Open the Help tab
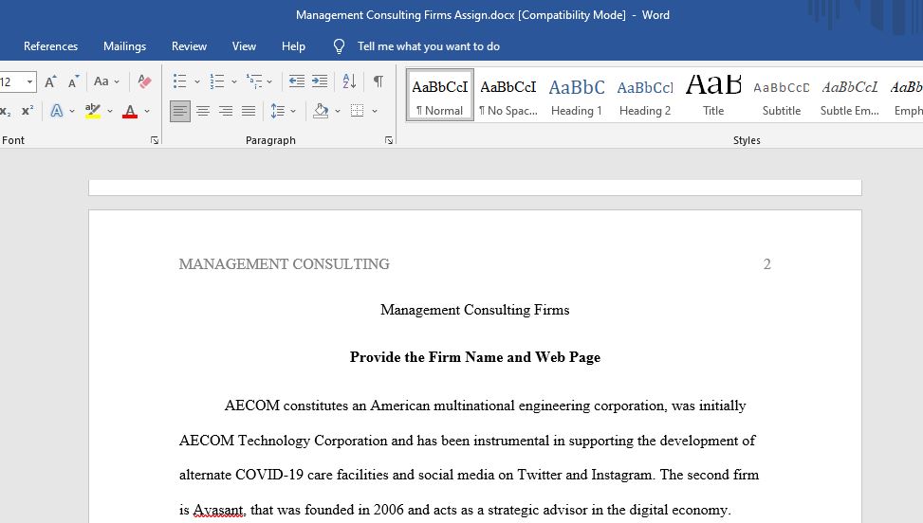Screen dimensions: 923x523 293,46
